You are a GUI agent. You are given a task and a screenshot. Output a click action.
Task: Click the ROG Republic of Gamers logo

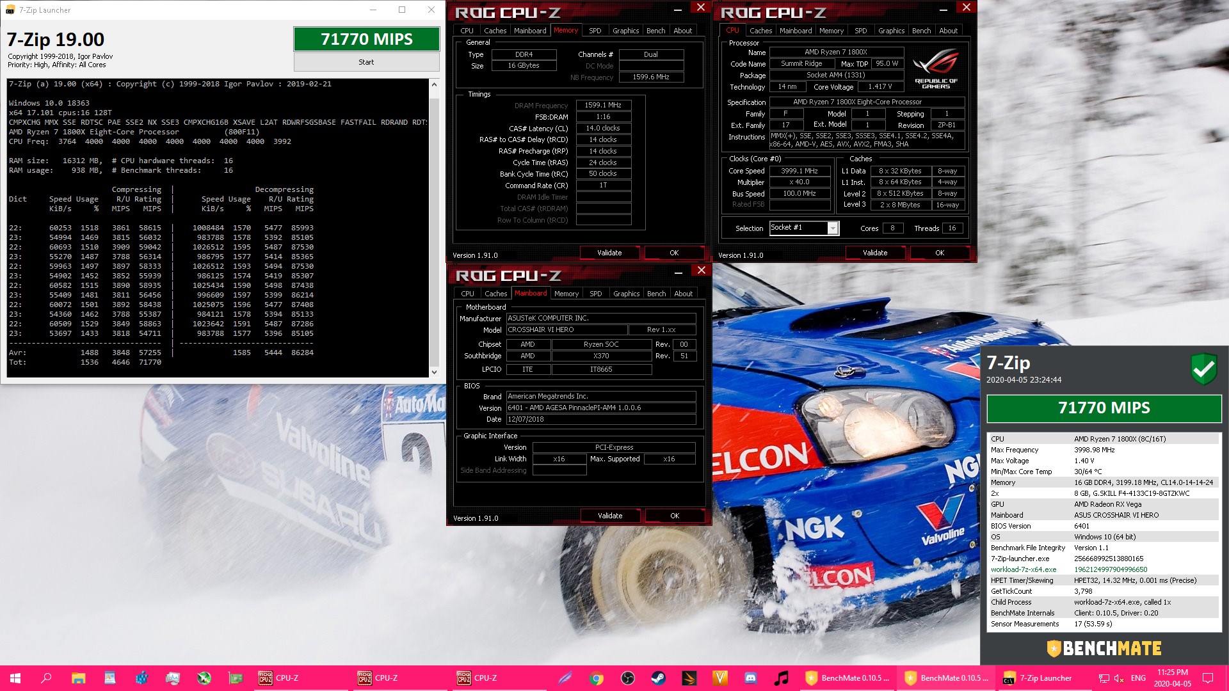[x=936, y=69]
